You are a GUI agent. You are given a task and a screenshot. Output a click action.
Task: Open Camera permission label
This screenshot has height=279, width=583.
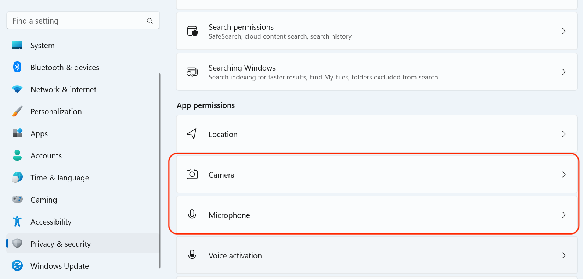[x=222, y=175]
